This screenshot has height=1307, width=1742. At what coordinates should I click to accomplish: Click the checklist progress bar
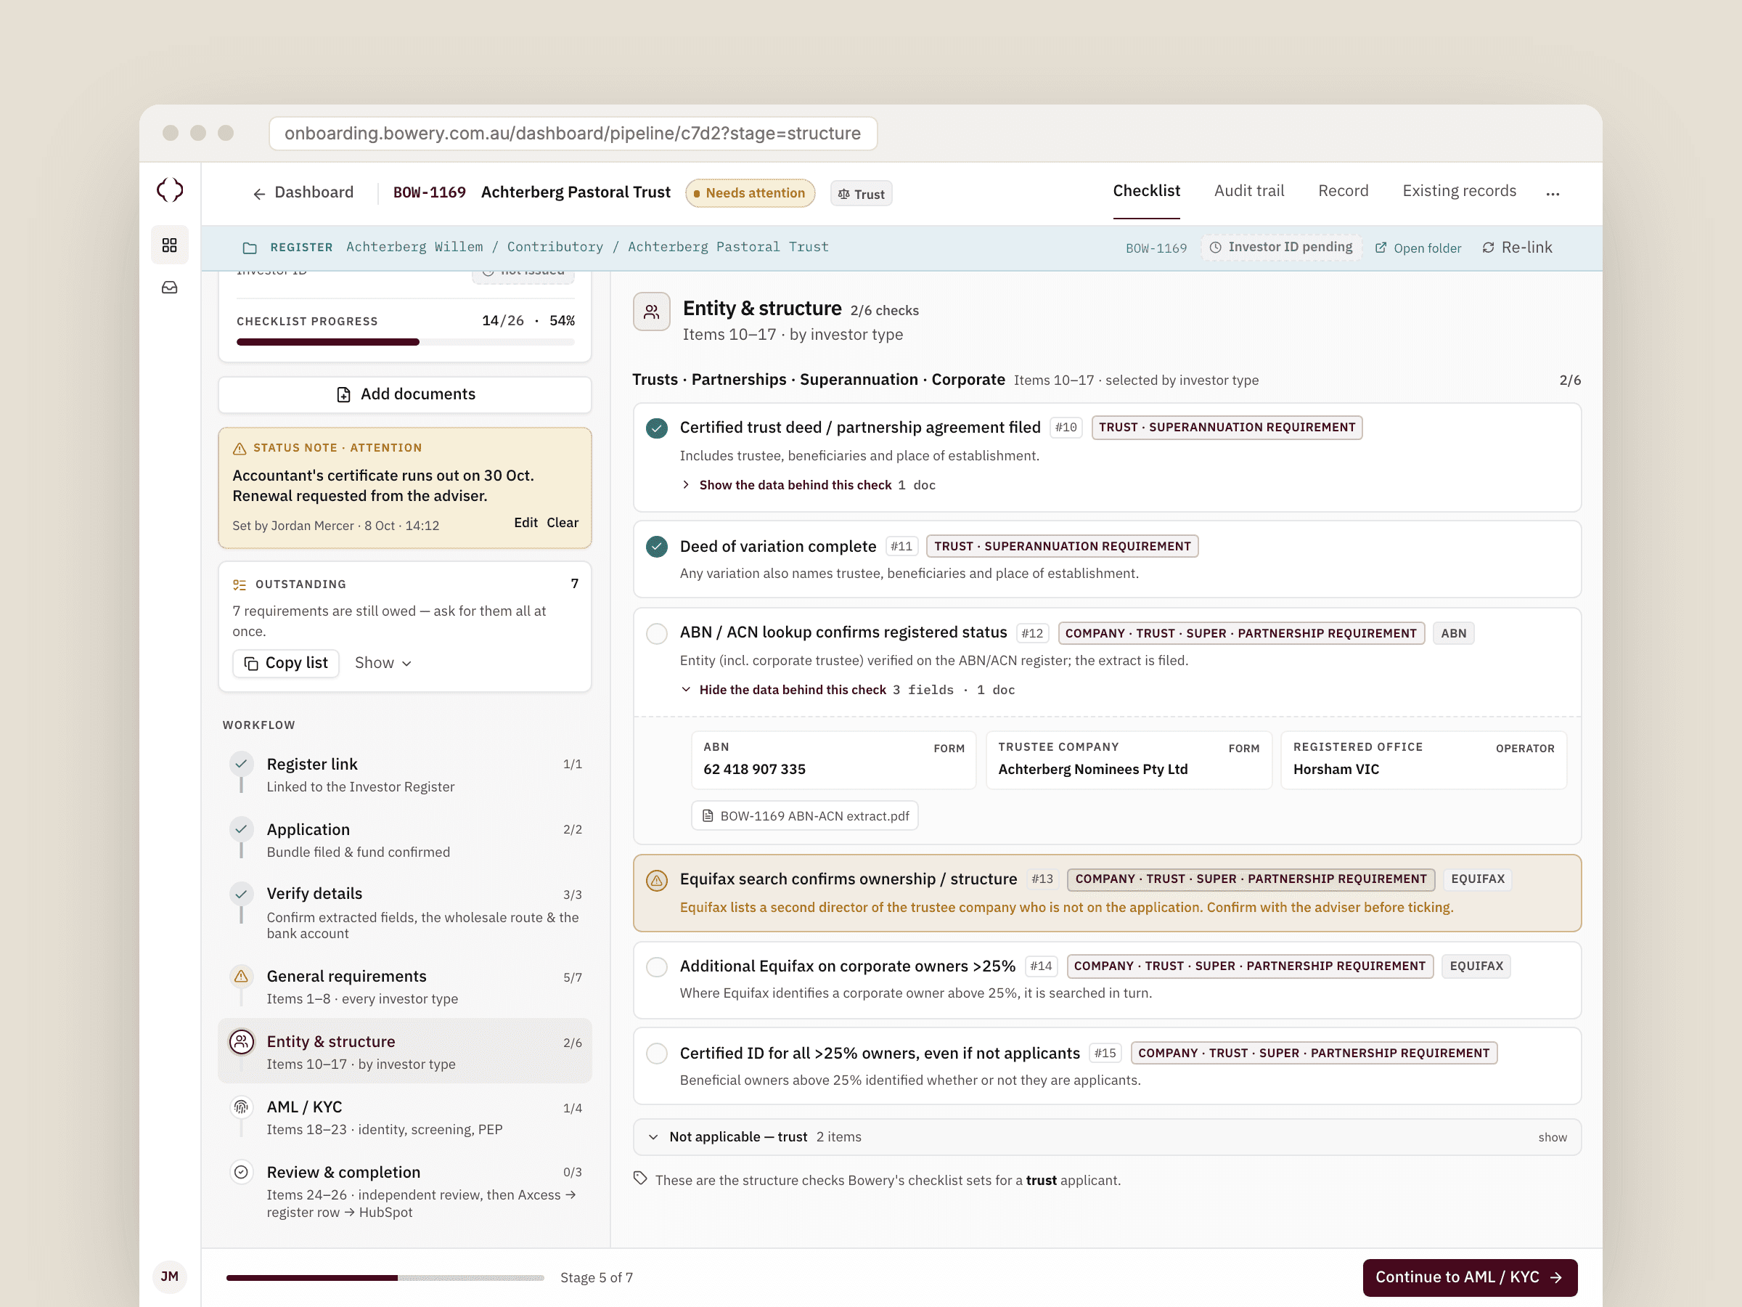click(x=405, y=342)
